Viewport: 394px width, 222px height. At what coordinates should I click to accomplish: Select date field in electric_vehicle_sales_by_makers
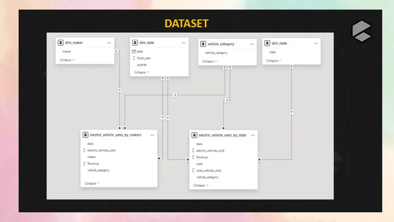[x=90, y=144]
